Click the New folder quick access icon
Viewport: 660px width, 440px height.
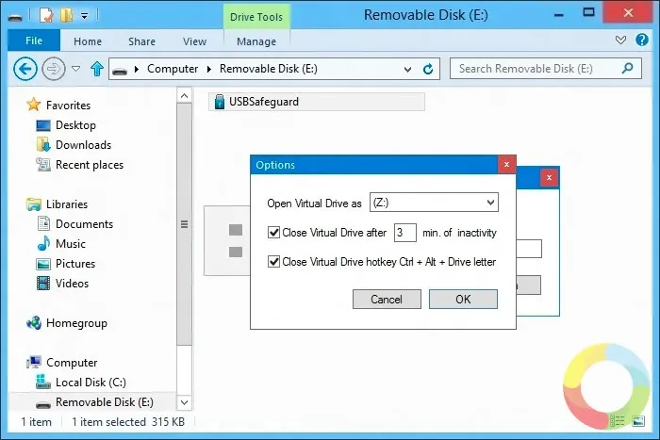tap(67, 15)
